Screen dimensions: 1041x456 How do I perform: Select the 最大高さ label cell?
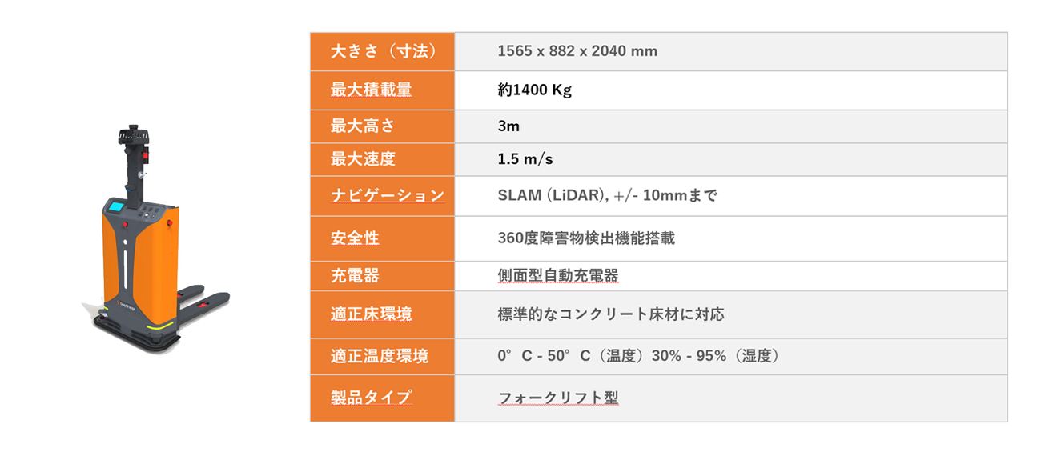pos(383,126)
